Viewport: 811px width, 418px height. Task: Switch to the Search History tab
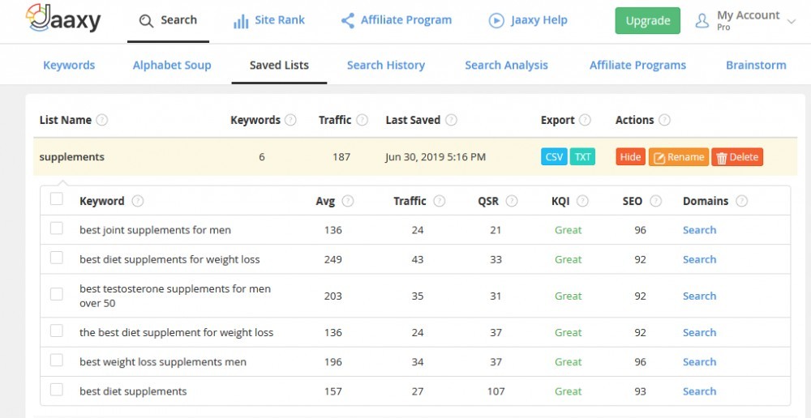coord(386,65)
